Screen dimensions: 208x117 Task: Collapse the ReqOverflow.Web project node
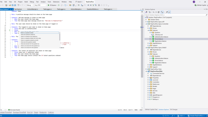tap(146, 71)
